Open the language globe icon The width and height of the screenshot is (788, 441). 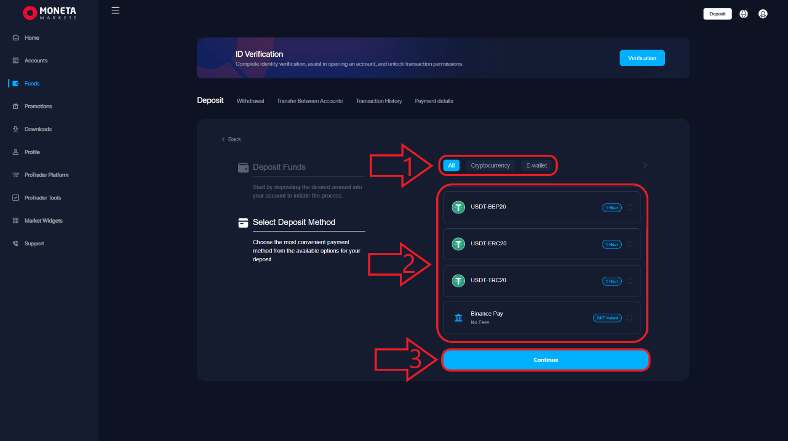pyautogui.click(x=743, y=14)
